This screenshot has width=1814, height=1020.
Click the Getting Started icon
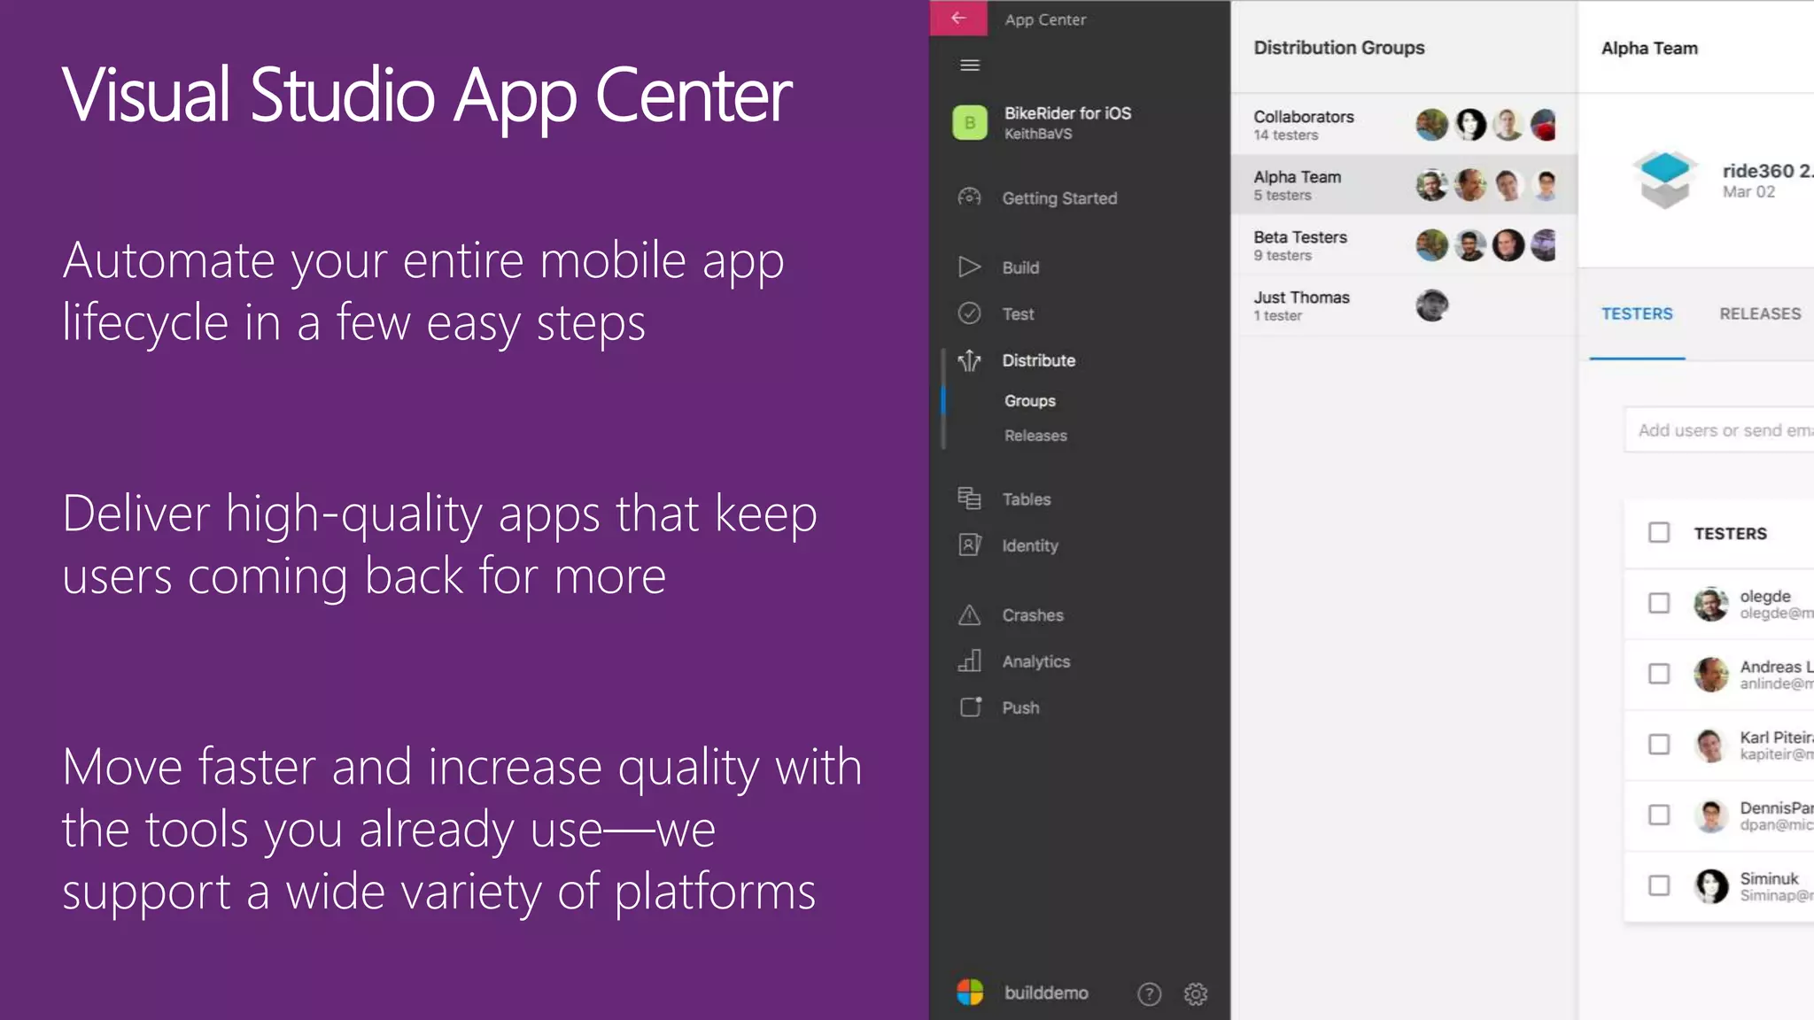click(970, 197)
